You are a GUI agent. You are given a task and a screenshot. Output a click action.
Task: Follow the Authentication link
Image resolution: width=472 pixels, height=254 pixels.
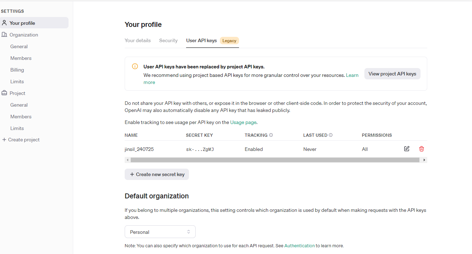pyautogui.click(x=299, y=245)
